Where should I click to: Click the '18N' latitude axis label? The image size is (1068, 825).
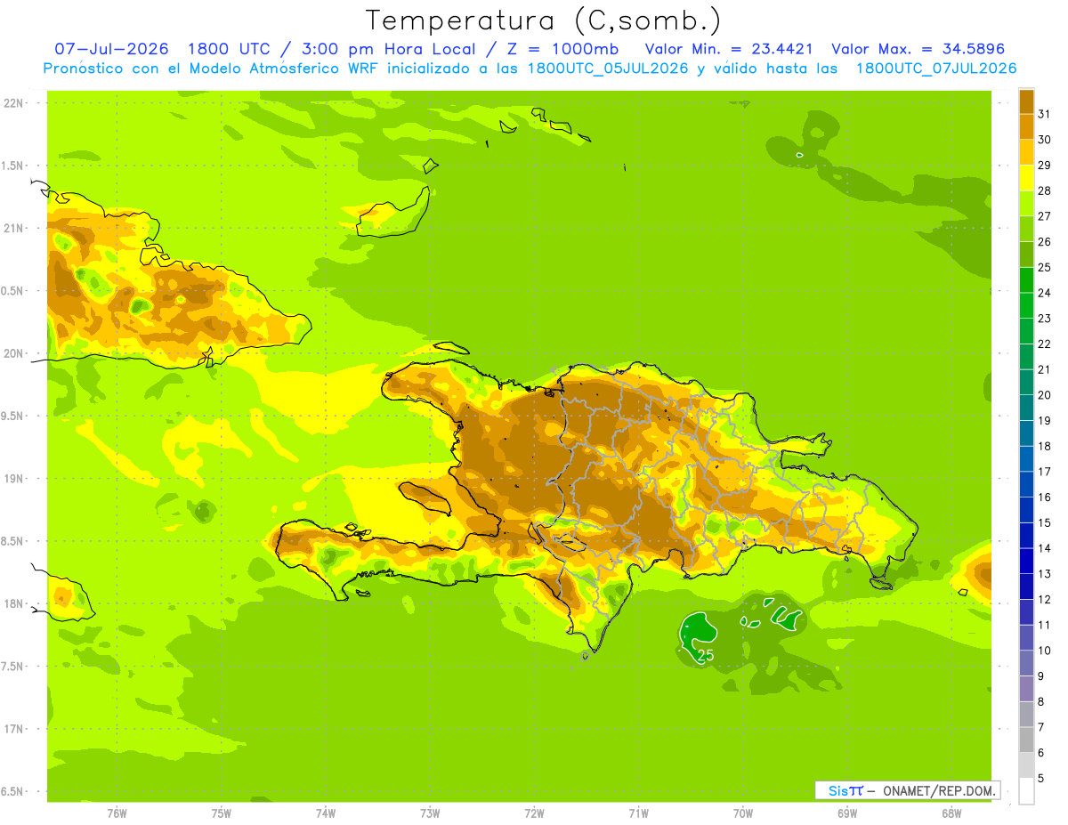coord(12,603)
